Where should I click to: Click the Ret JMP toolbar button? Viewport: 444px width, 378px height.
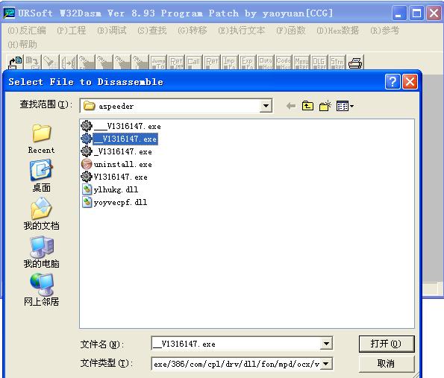[x=176, y=62]
